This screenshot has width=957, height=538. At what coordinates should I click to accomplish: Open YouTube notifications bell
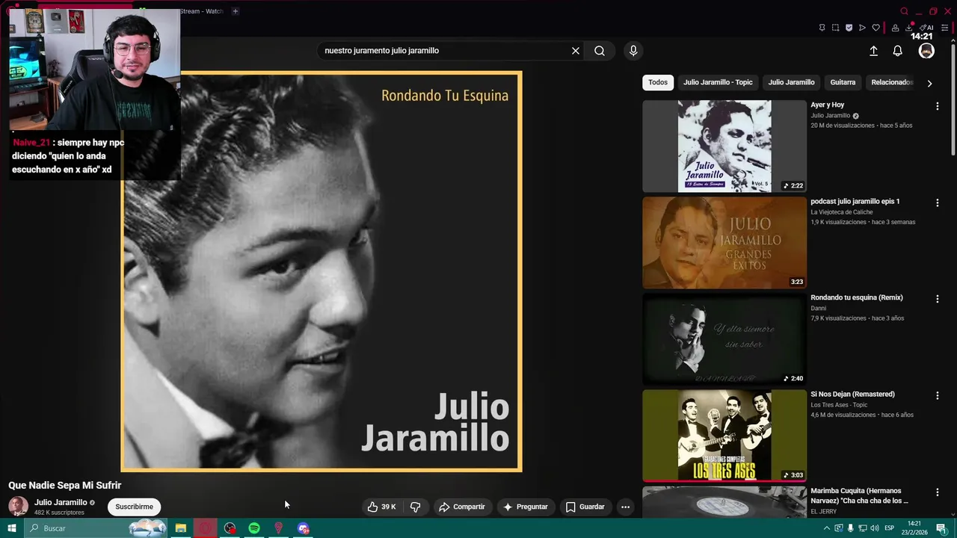897,51
